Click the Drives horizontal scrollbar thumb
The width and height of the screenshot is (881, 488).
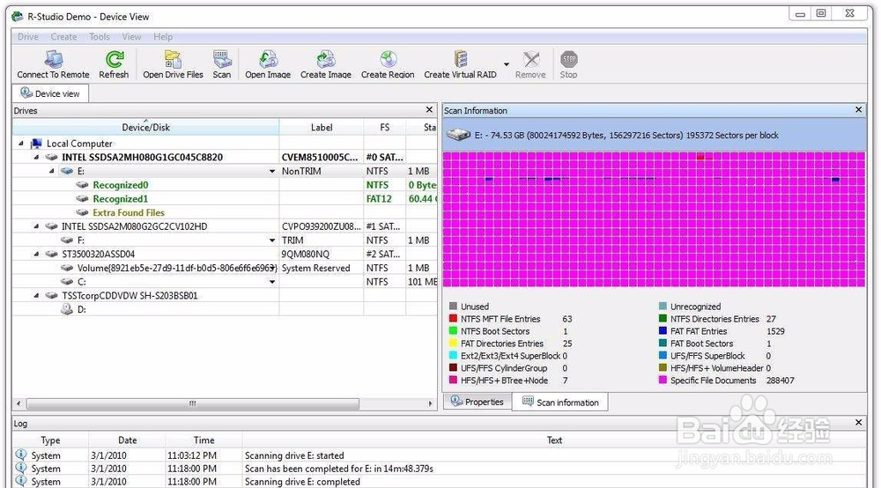click(193, 403)
